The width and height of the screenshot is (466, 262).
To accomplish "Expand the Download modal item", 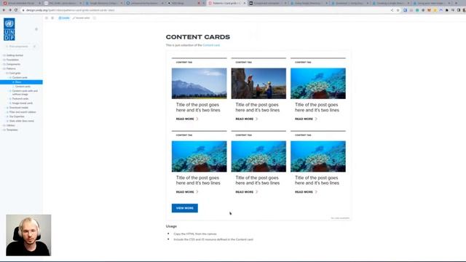I will pos(18,108).
